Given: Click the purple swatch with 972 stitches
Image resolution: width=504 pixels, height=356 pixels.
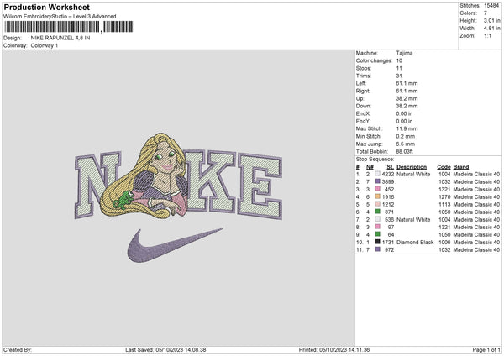Looking at the screenshot, I should pyautogui.click(x=378, y=249).
